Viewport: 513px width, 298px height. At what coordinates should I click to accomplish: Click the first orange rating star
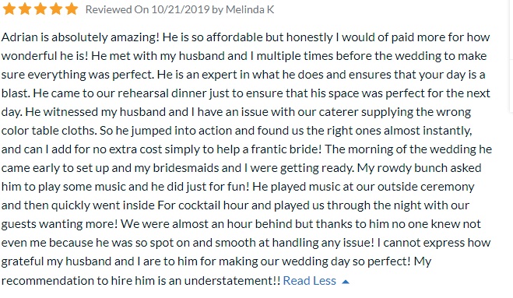(x=9, y=9)
